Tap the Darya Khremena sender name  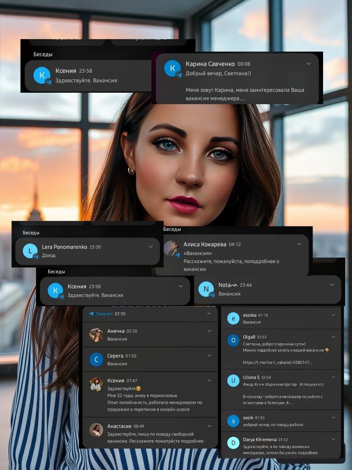260,439
